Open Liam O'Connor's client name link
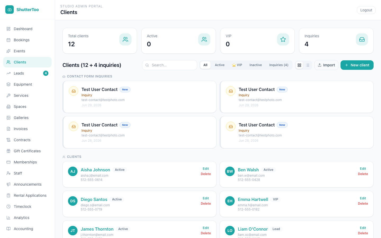 coord(253,229)
